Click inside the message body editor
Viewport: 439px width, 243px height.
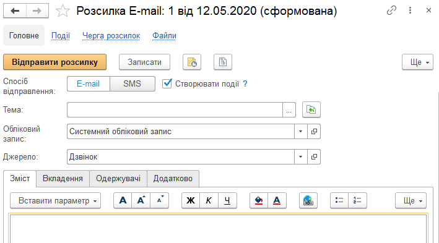tap(218, 229)
